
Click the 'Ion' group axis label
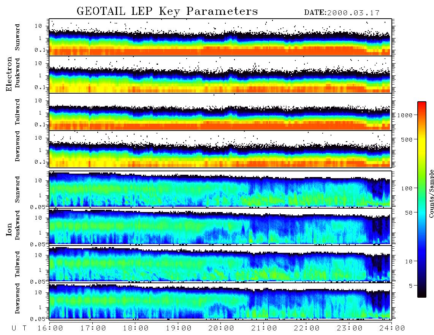pyautogui.click(x=9, y=229)
